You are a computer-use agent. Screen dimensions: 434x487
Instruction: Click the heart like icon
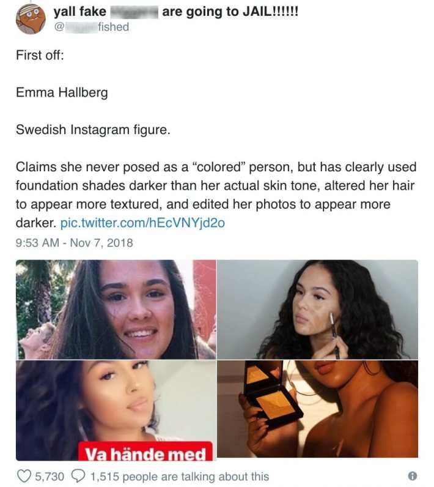pos(24,476)
